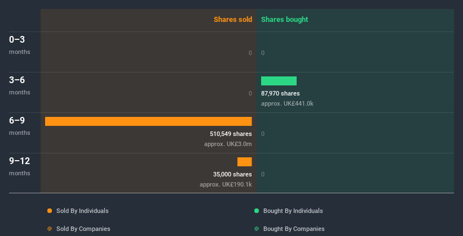463x236 pixels.
Task: Click the long orange 6–9 months sold bar
Action: [x=148, y=121]
